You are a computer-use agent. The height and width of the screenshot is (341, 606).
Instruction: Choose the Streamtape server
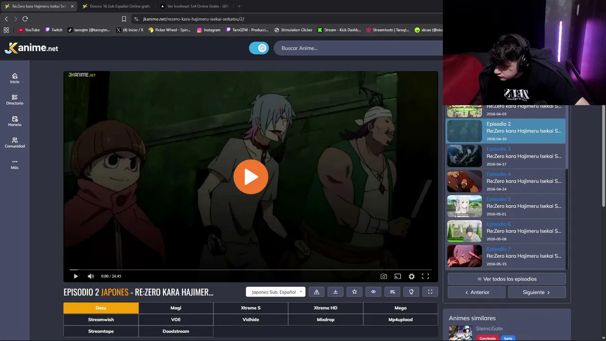101,332
